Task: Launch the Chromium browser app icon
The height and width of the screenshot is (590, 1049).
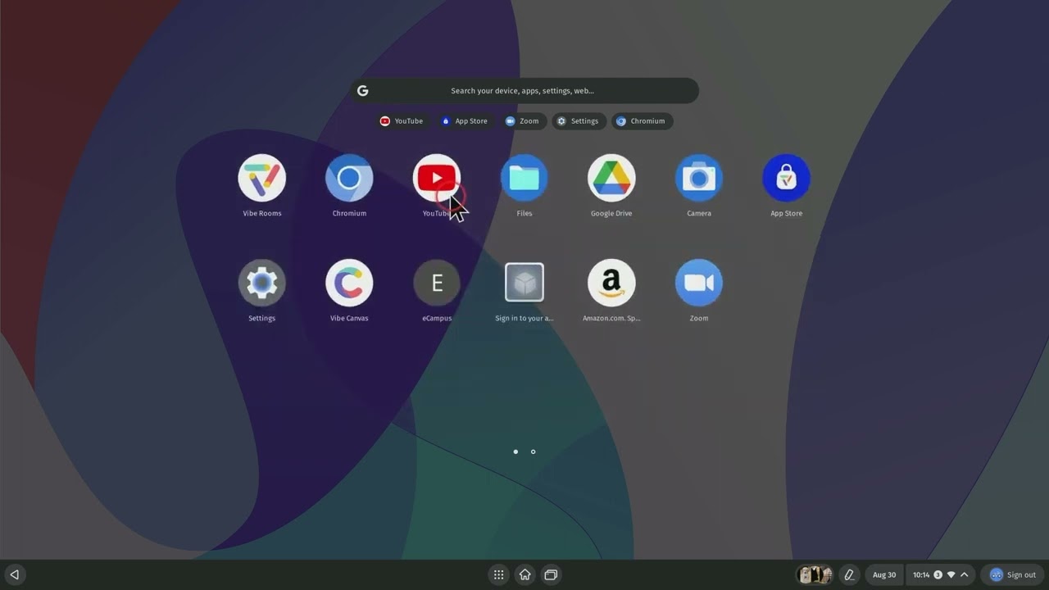Action: [349, 178]
